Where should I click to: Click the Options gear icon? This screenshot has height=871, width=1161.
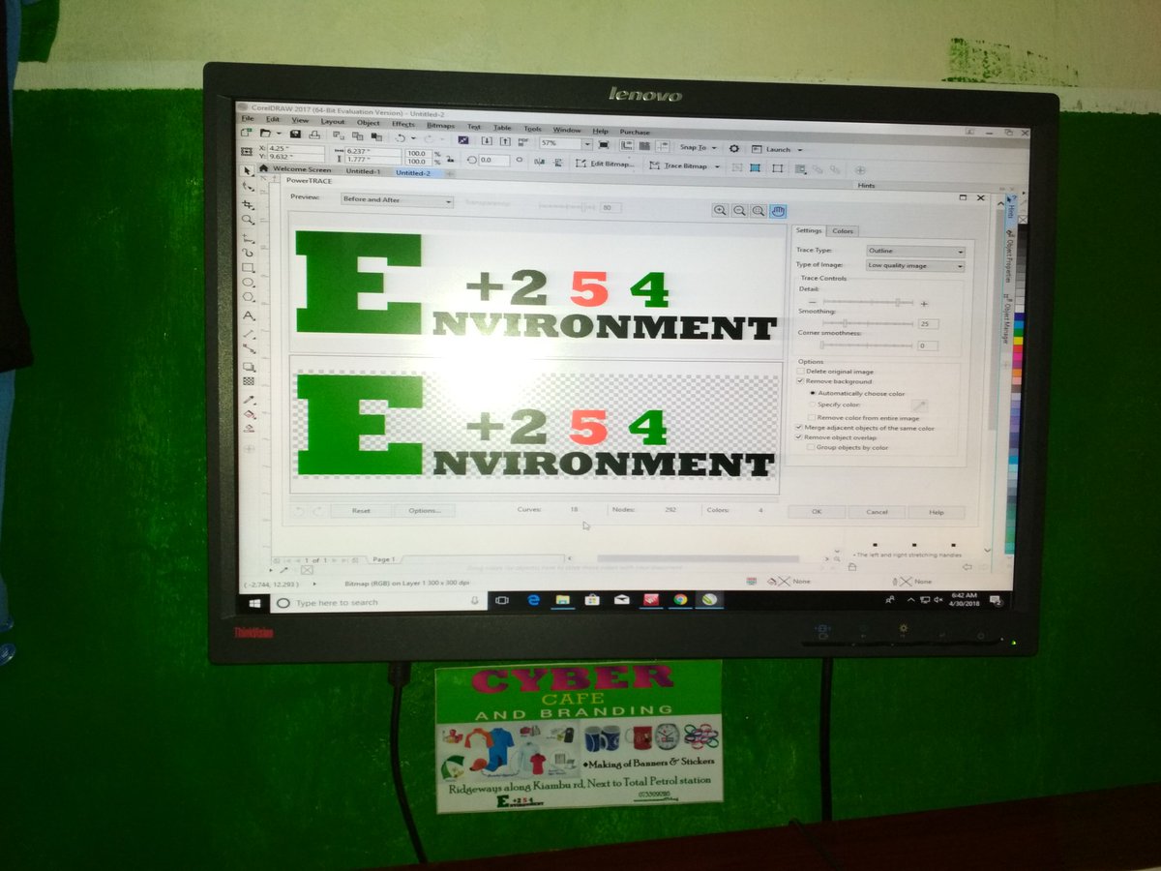point(734,148)
